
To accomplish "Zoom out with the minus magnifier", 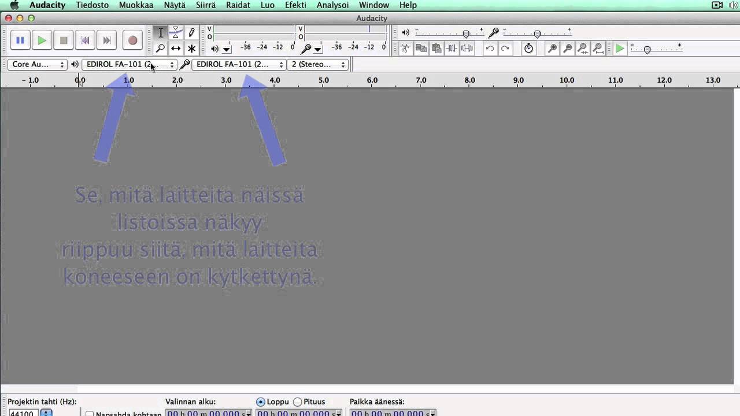I will pos(568,49).
